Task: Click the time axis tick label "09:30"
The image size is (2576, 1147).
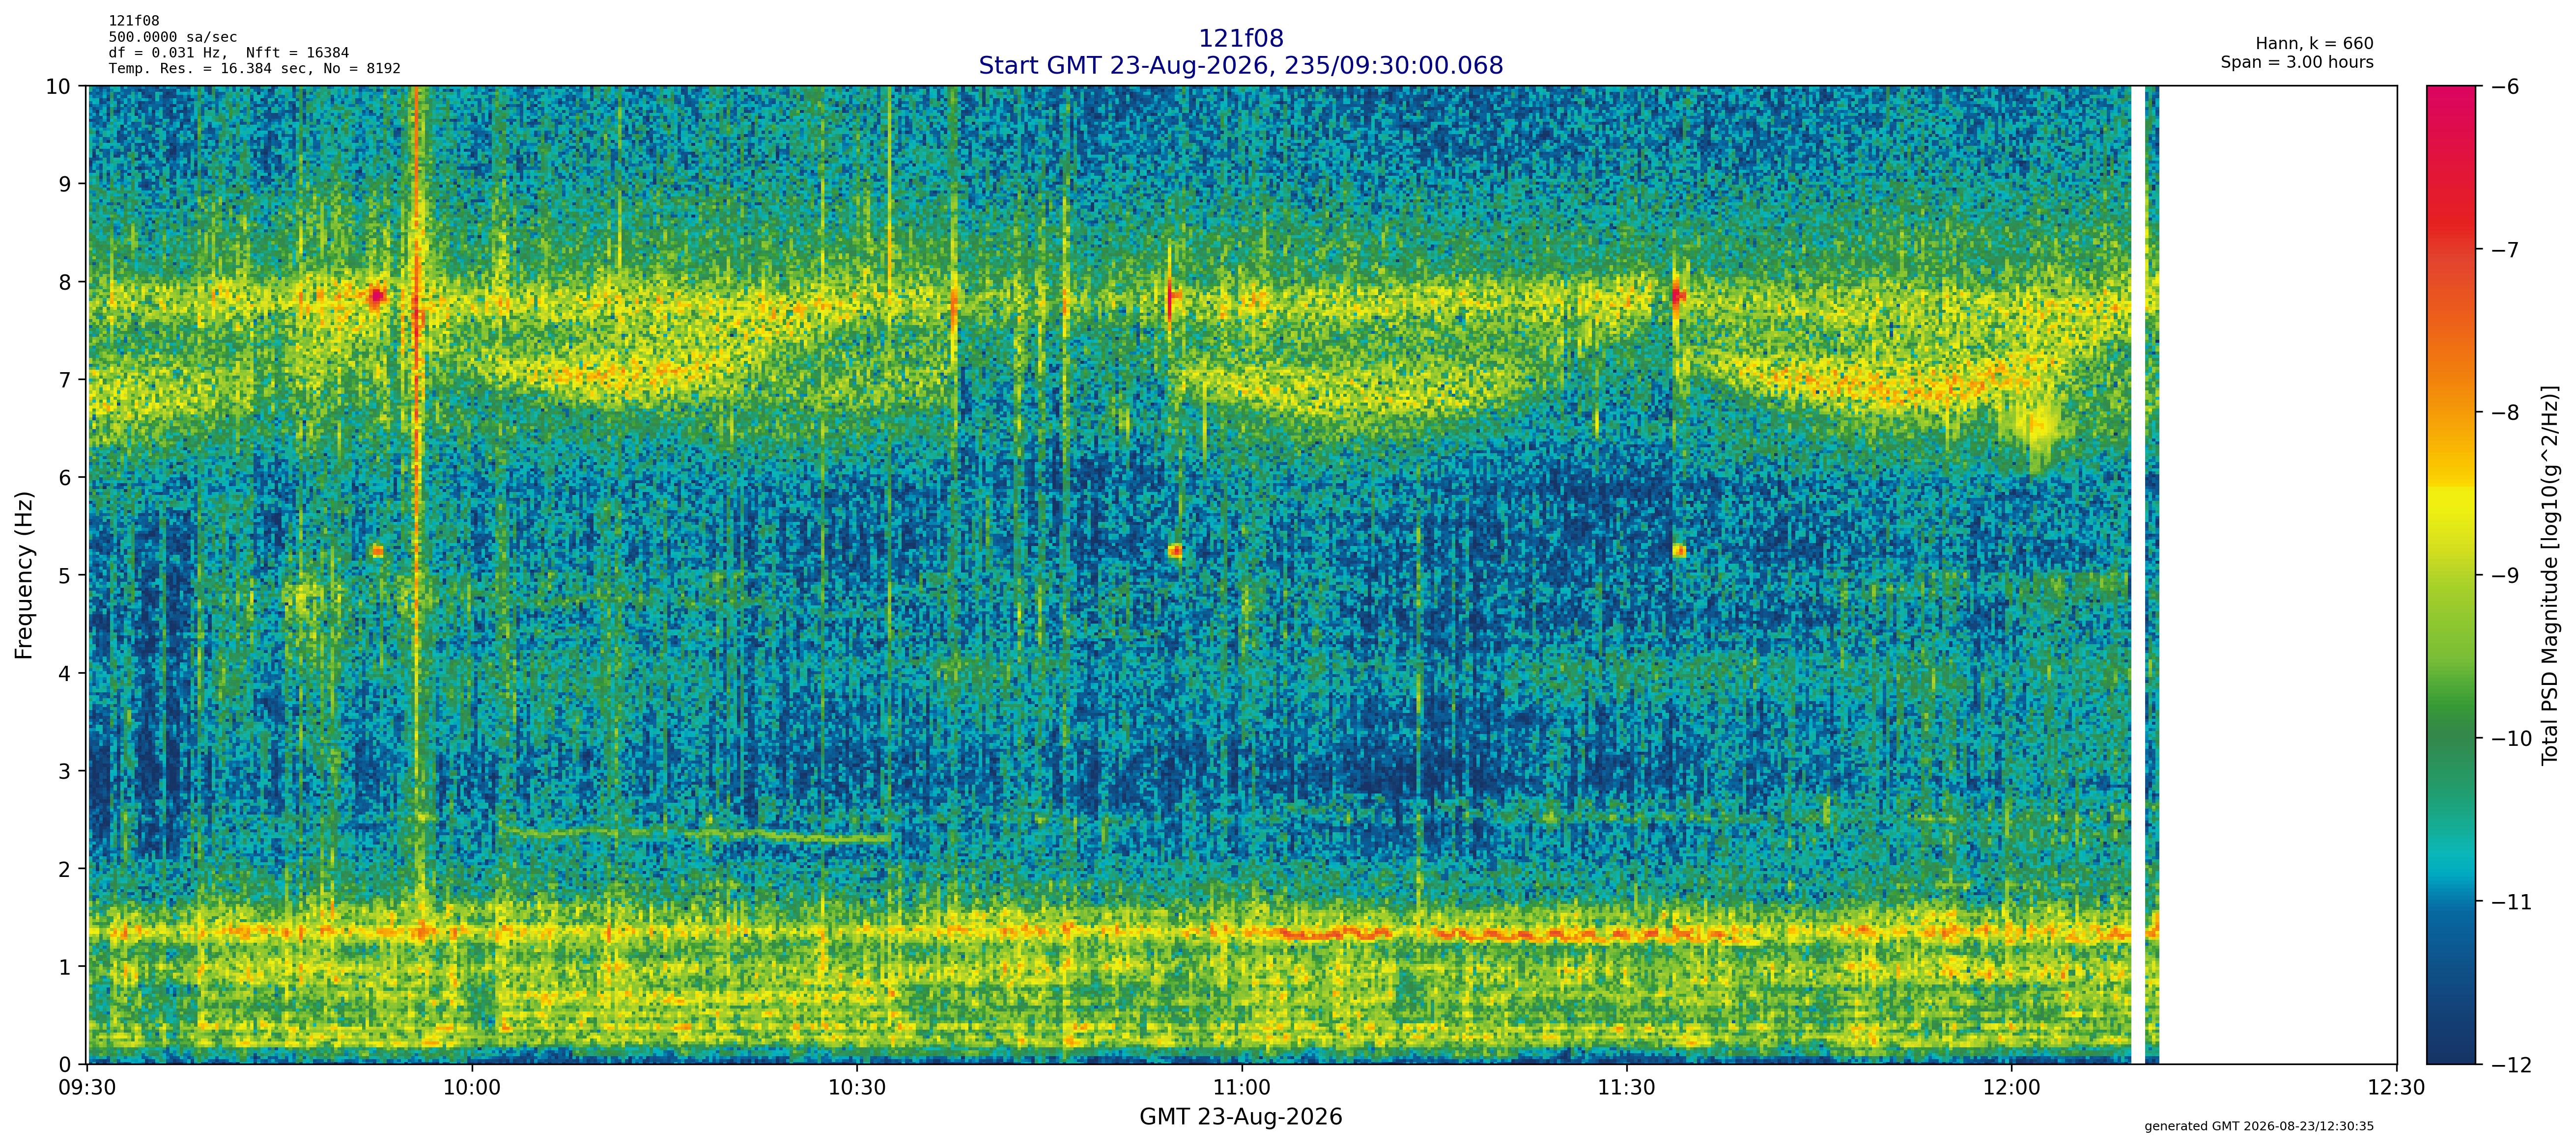Action: [x=88, y=1088]
